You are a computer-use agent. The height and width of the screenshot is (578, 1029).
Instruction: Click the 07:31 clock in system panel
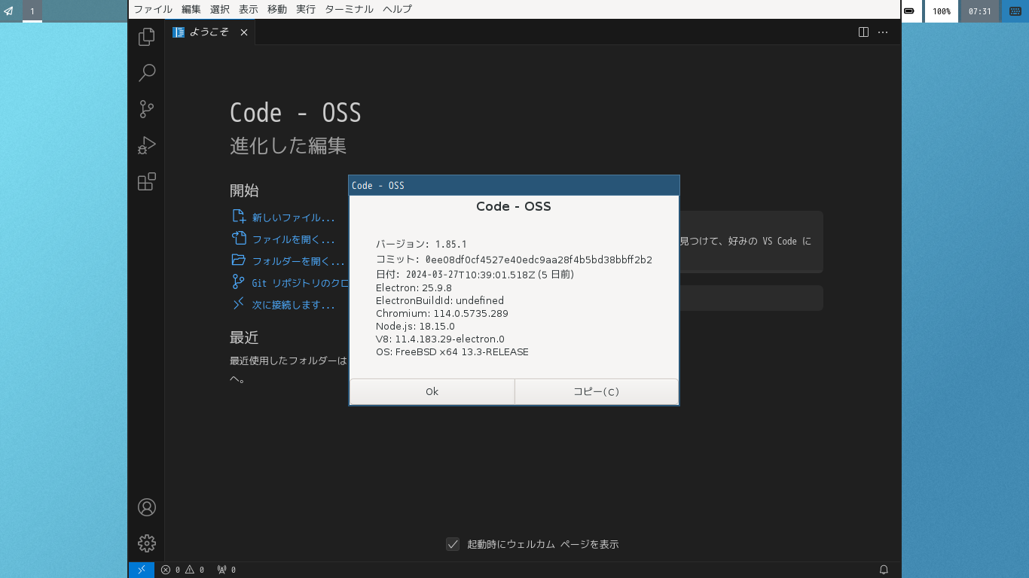(x=979, y=11)
